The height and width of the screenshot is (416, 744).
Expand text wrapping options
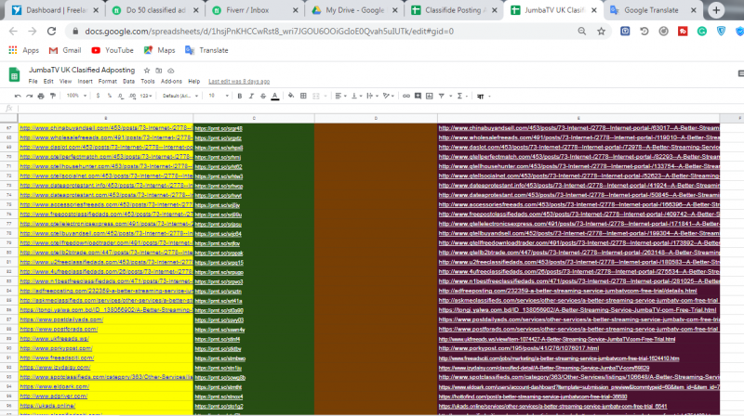373,97
